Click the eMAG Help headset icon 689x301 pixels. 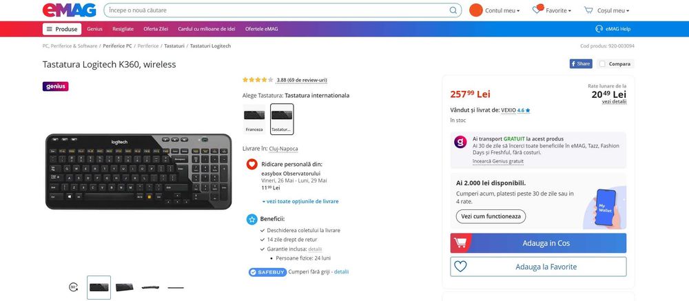(x=599, y=29)
